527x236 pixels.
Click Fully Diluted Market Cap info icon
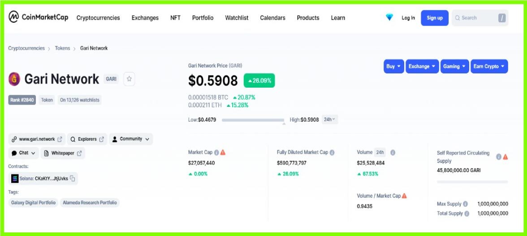332,152
